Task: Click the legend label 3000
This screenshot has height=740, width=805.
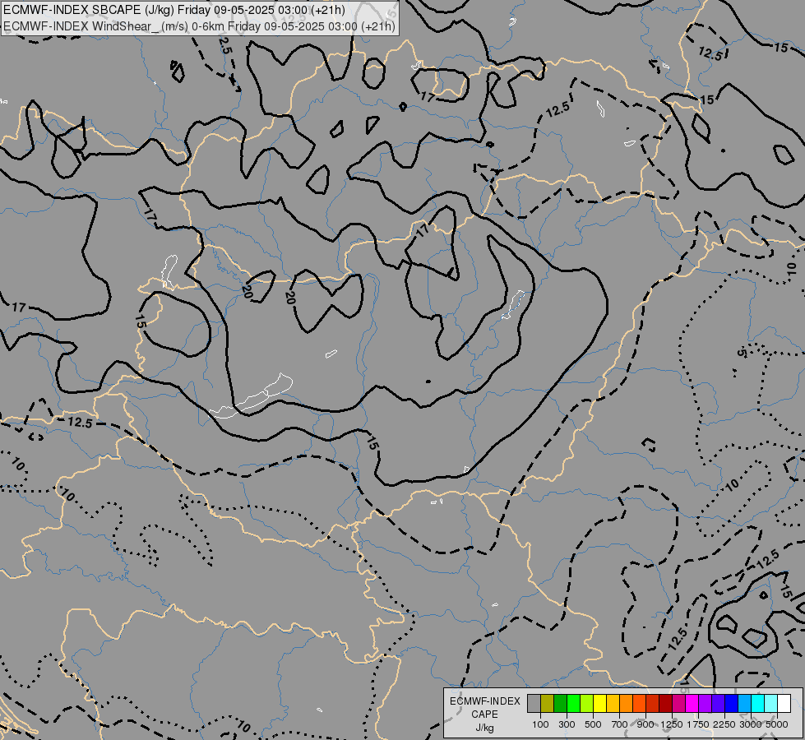Action: coord(751,724)
